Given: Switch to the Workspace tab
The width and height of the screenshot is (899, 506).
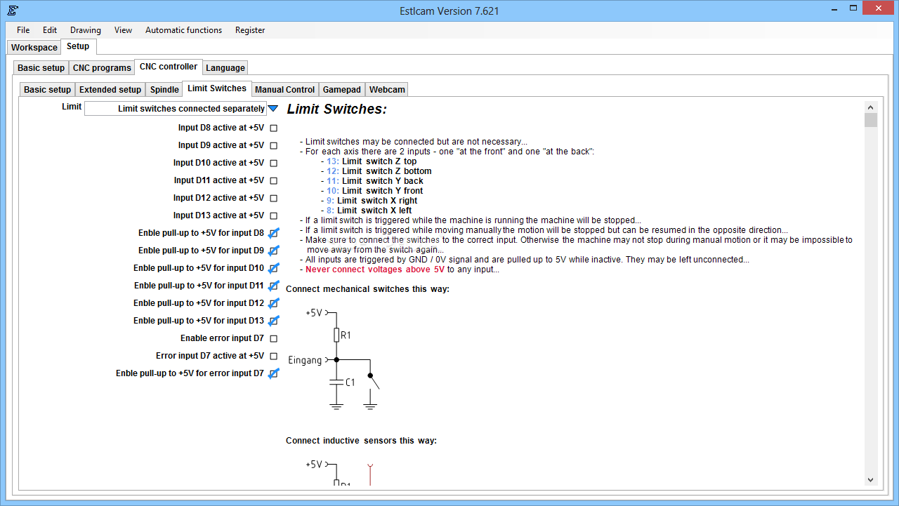Looking at the screenshot, I should pos(34,48).
